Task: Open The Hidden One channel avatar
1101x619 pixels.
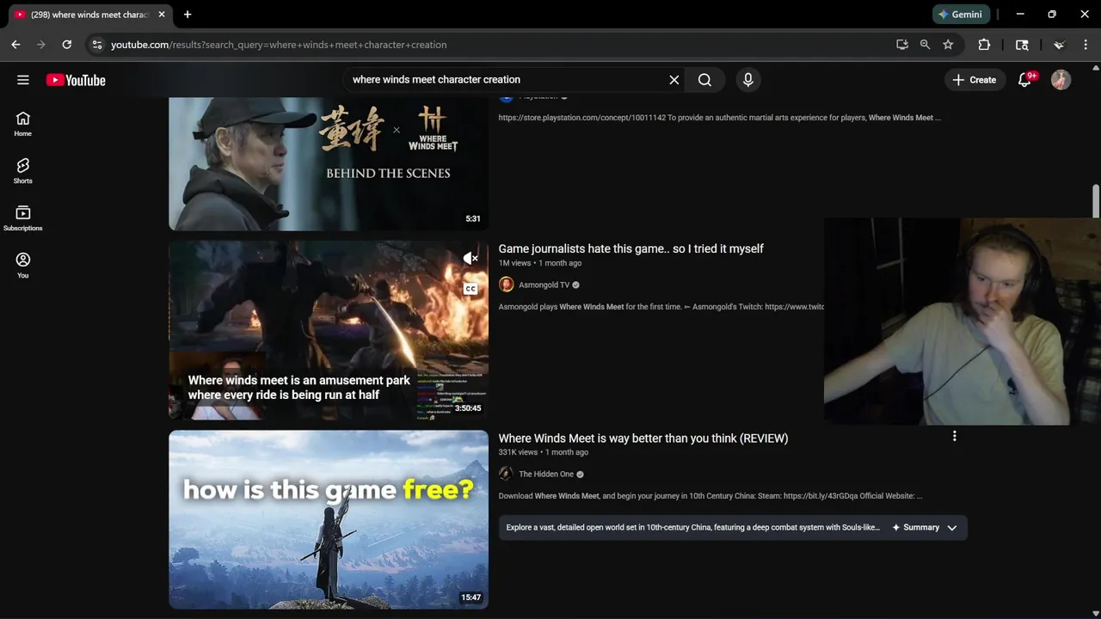Action: [x=506, y=474]
